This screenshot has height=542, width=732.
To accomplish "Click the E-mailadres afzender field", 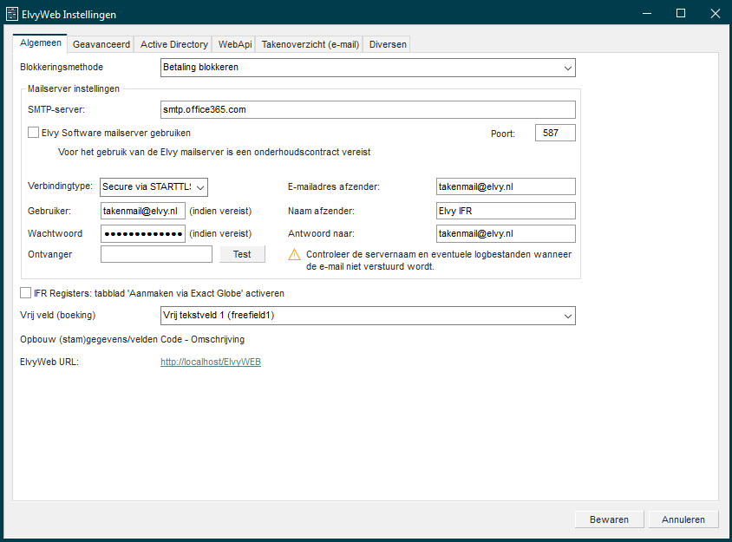I will (x=506, y=186).
